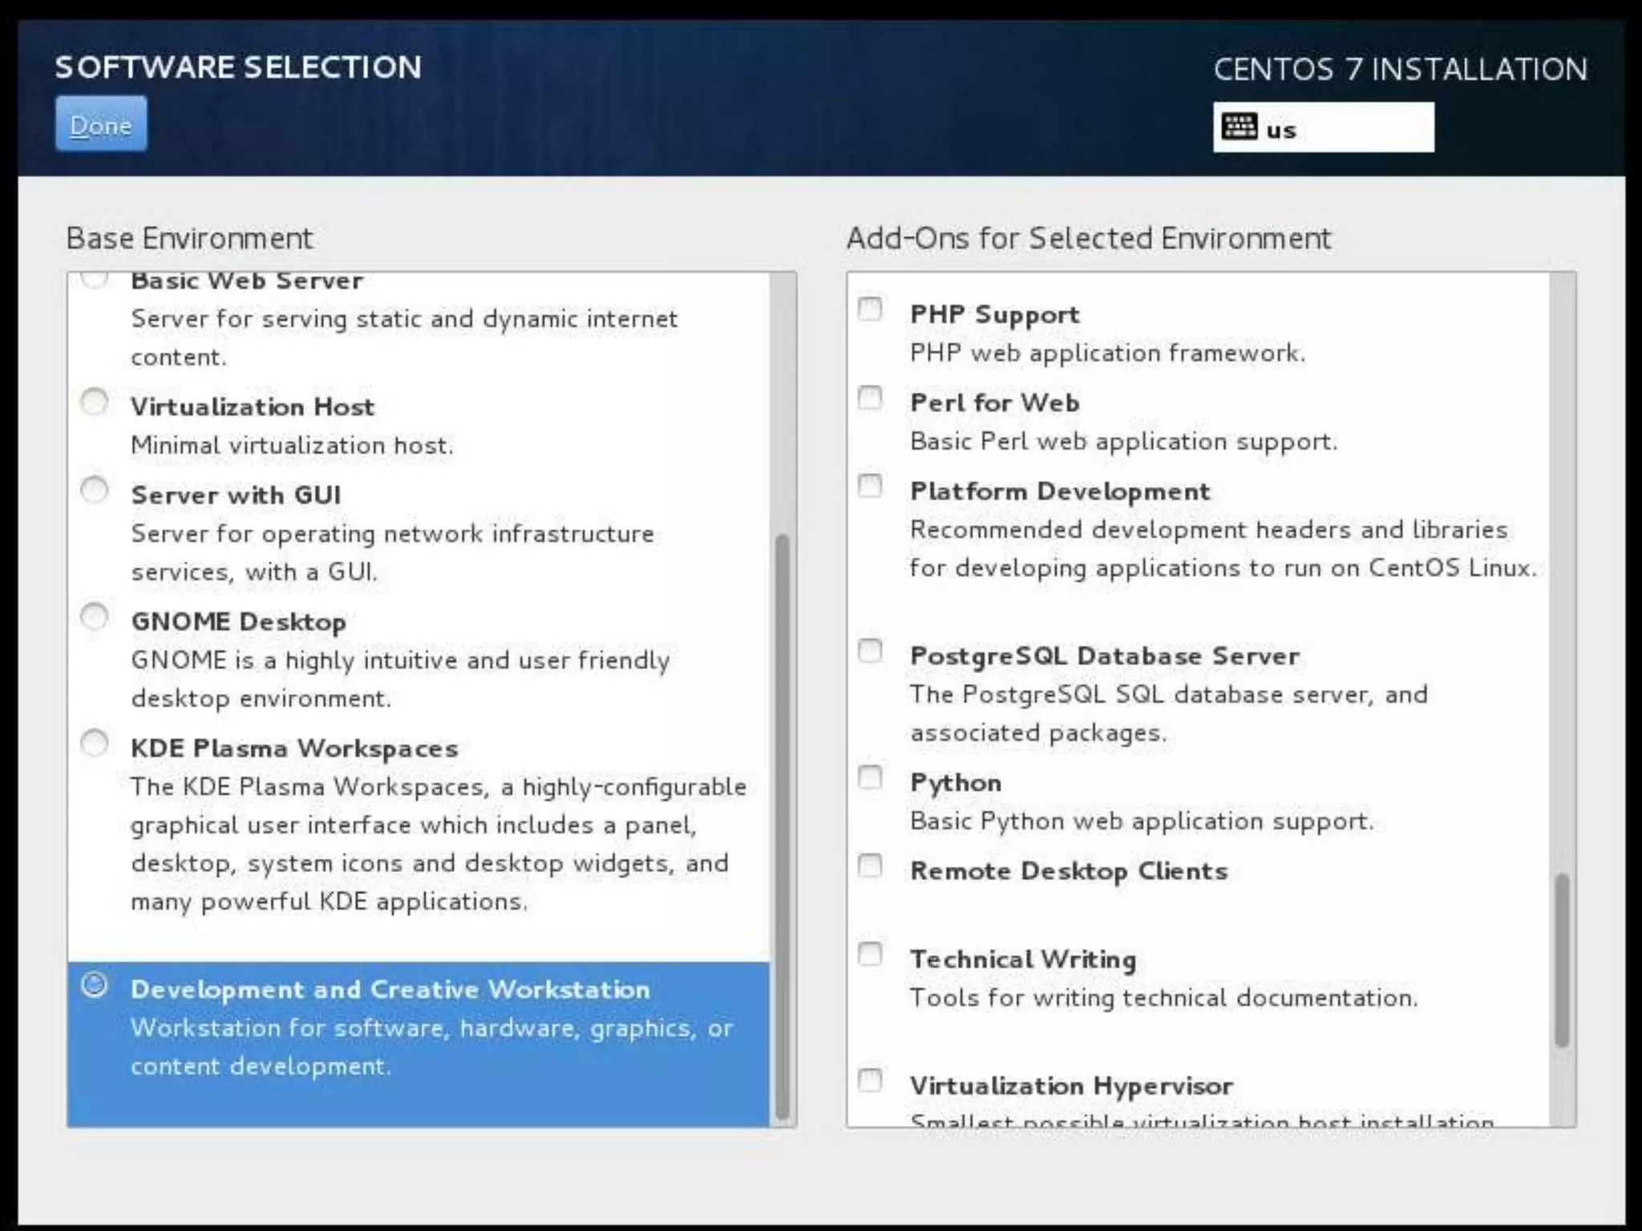The image size is (1642, 1231).
Task: Click the Done button
Action: tap(101, 124)
